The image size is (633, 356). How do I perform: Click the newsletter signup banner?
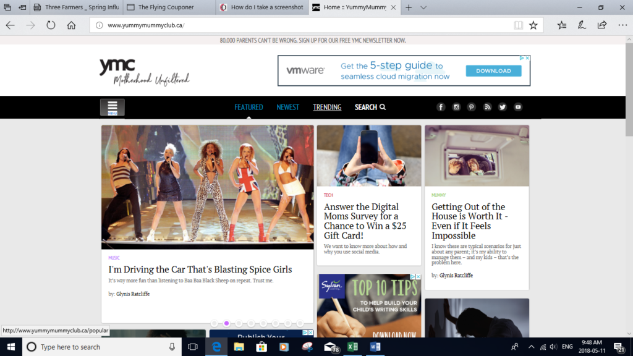pos(313,40)
